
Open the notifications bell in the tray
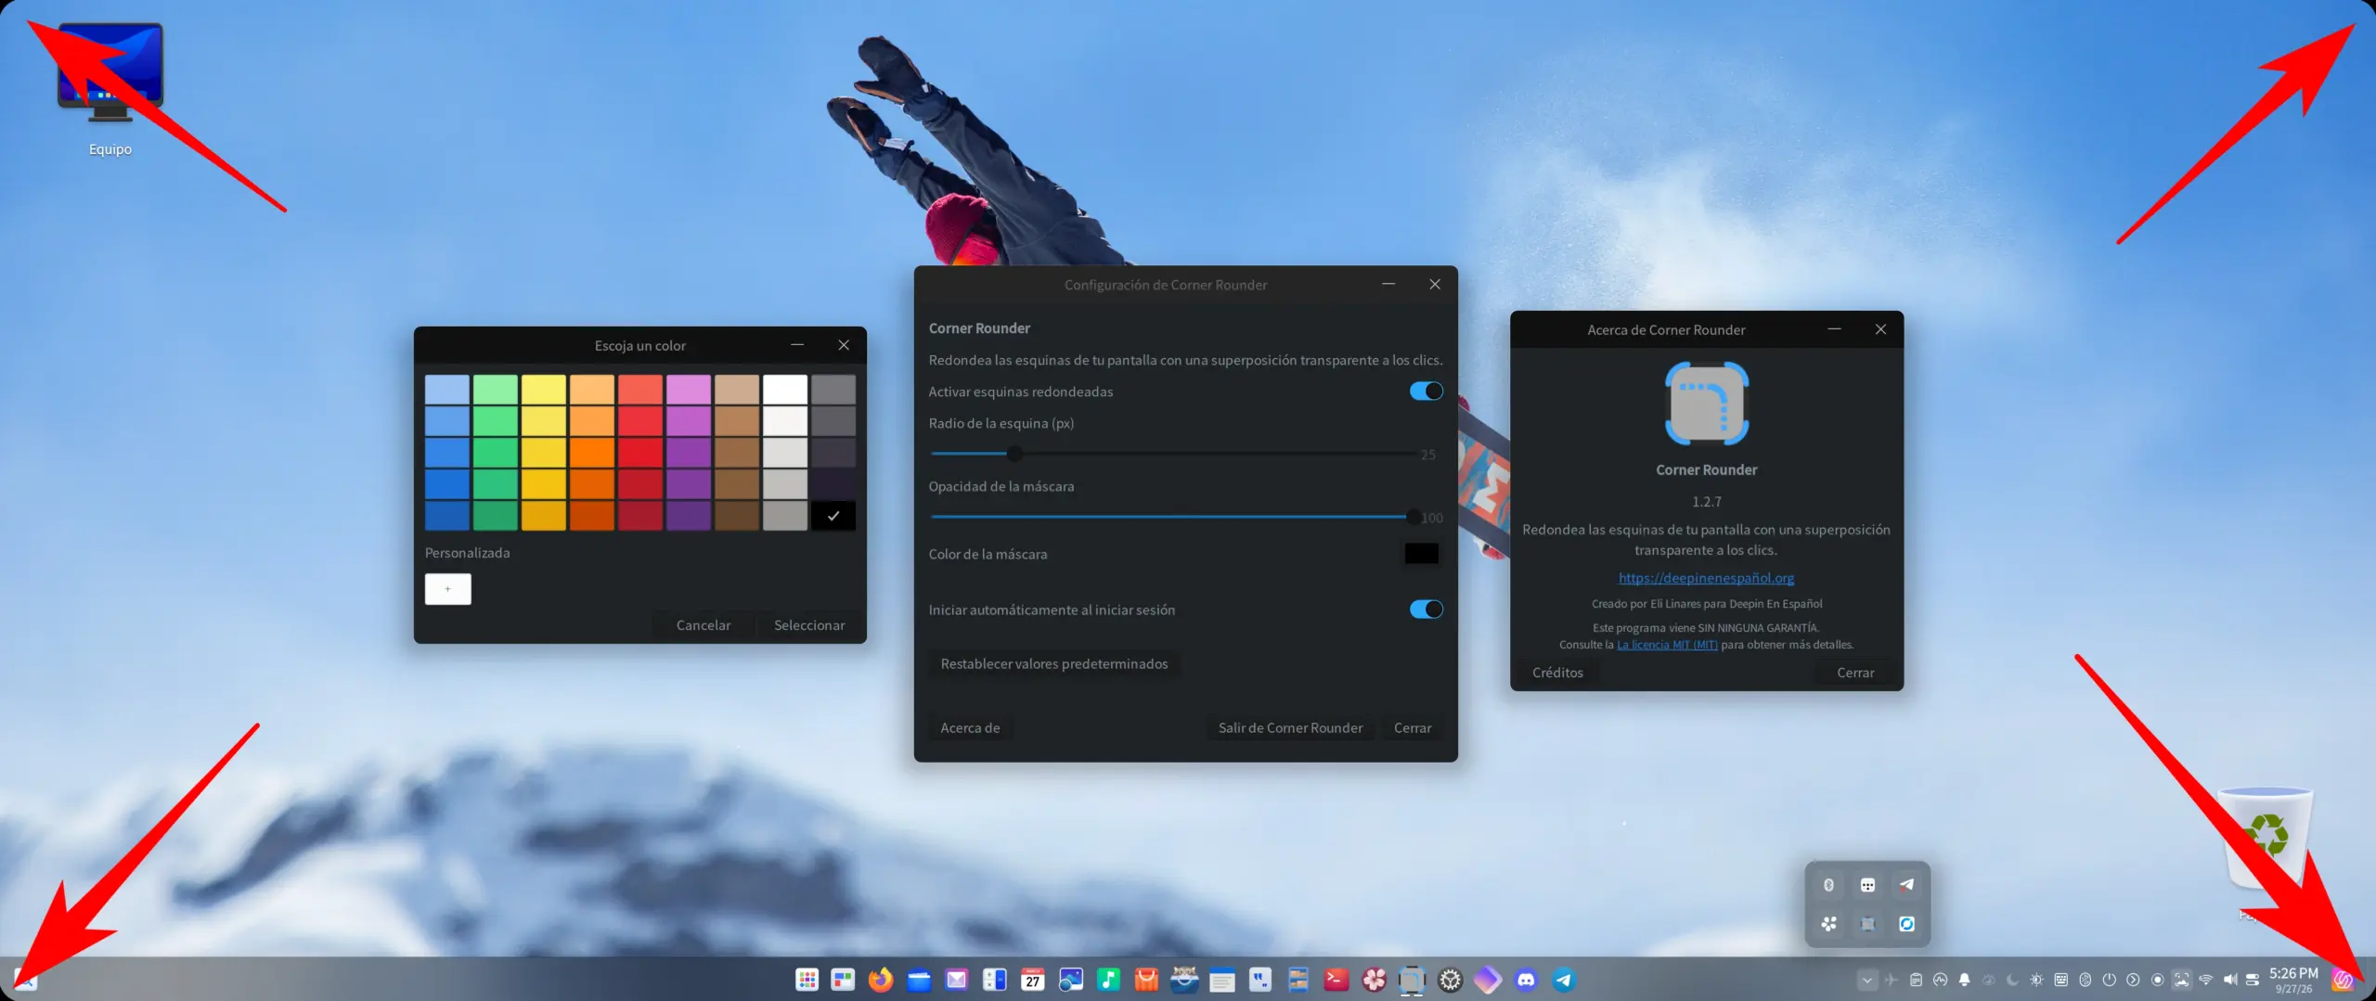[x=1965, y=980]
